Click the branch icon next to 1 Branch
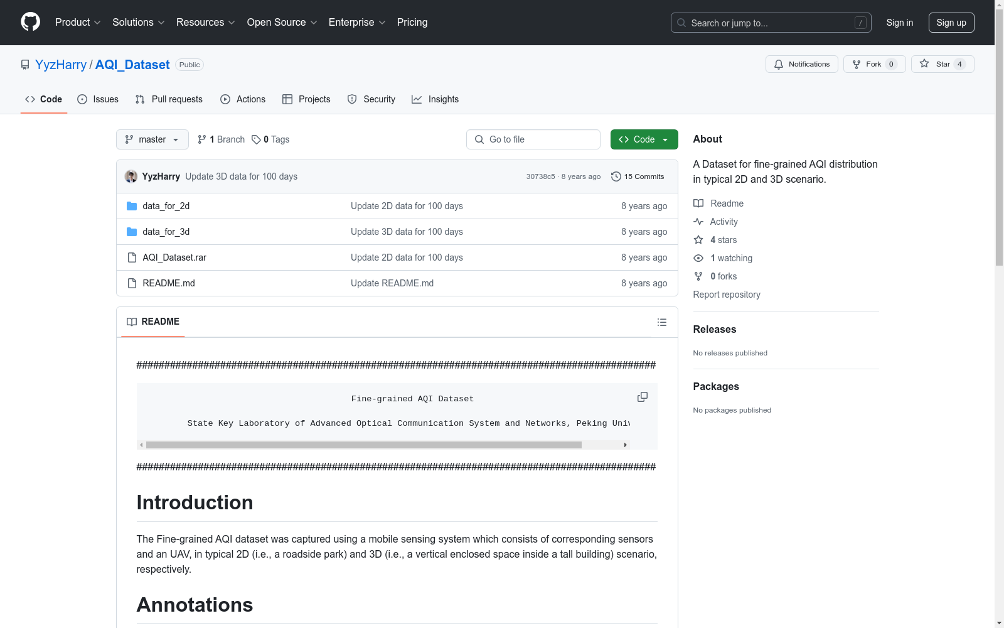This screenshot has height=628, width=1004. (202, 139)
